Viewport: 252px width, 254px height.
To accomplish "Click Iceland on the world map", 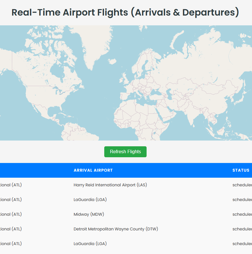I will tap(113, 61).
